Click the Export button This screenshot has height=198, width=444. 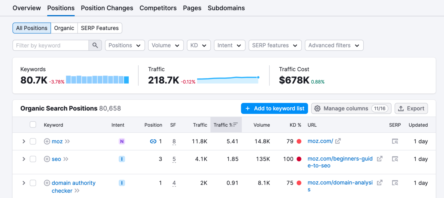click(x=411, y=108)
